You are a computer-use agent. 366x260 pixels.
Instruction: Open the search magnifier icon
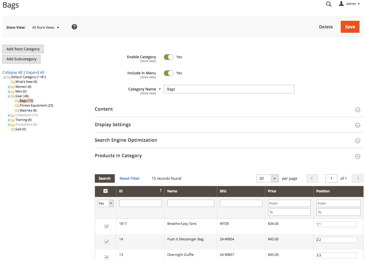(x=329, y=4)
